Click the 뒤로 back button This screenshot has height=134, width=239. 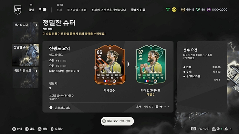30,129
